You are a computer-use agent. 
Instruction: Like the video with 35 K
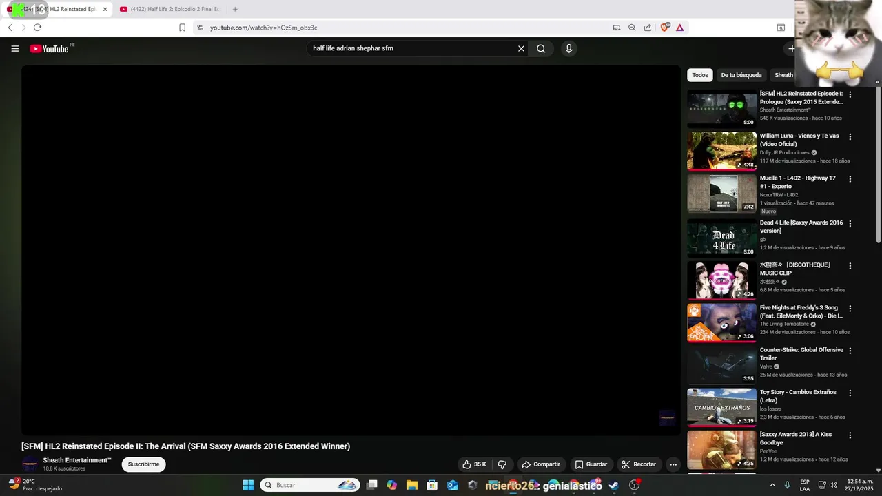(x=474, y=464)
